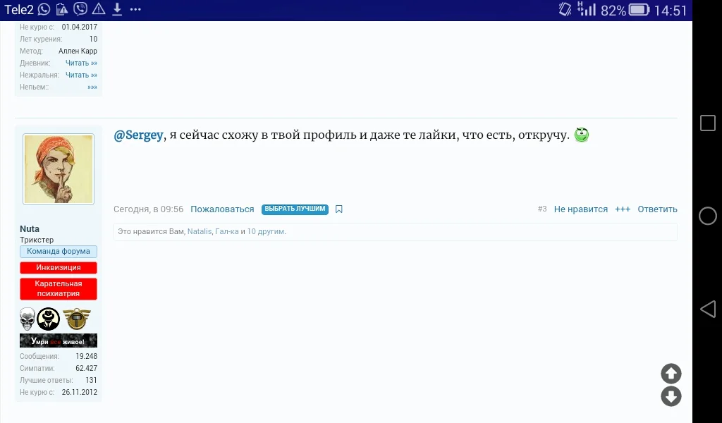Viewport: 722px width, 423px height.
Task: Open WhatsApp from the status bar
Action: [x=42, y=9]
